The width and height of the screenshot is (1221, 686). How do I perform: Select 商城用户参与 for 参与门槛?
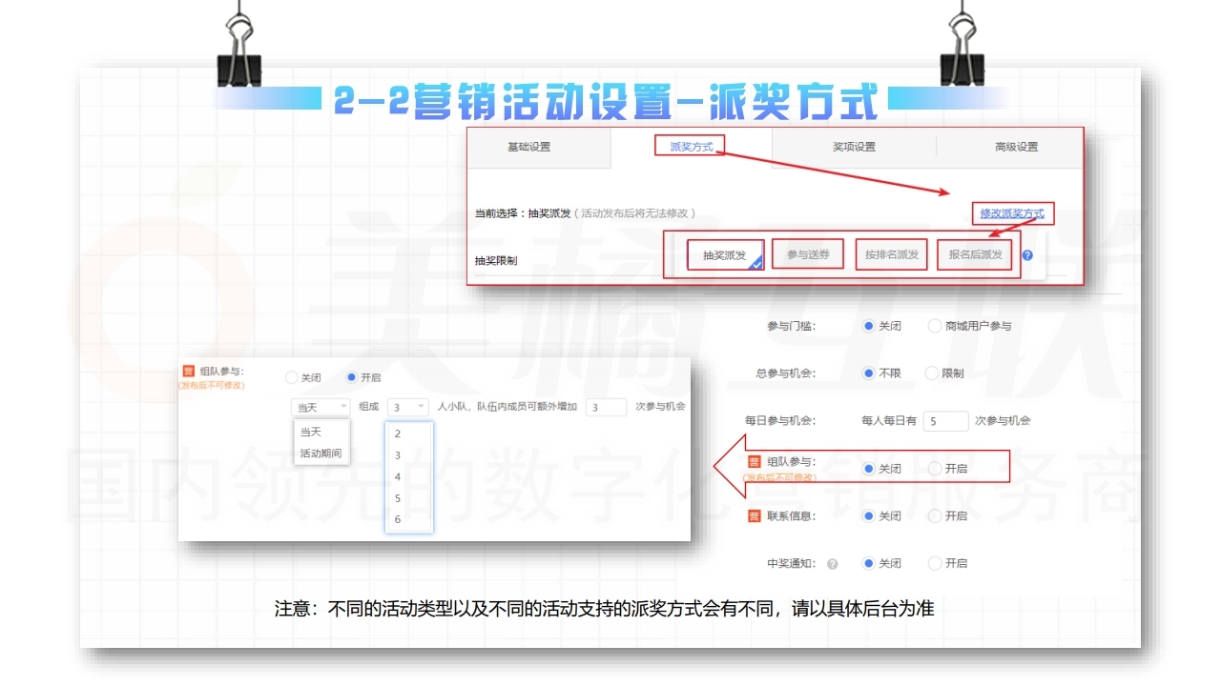(935, 326)
